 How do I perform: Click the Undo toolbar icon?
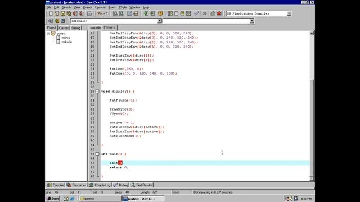[100, 13]
